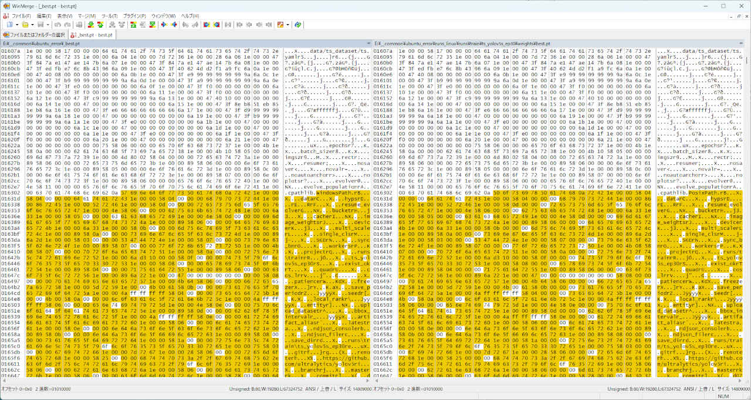Click the Copy to Right toolbar icon
751x400 pixels.
(x=164, y=25)
